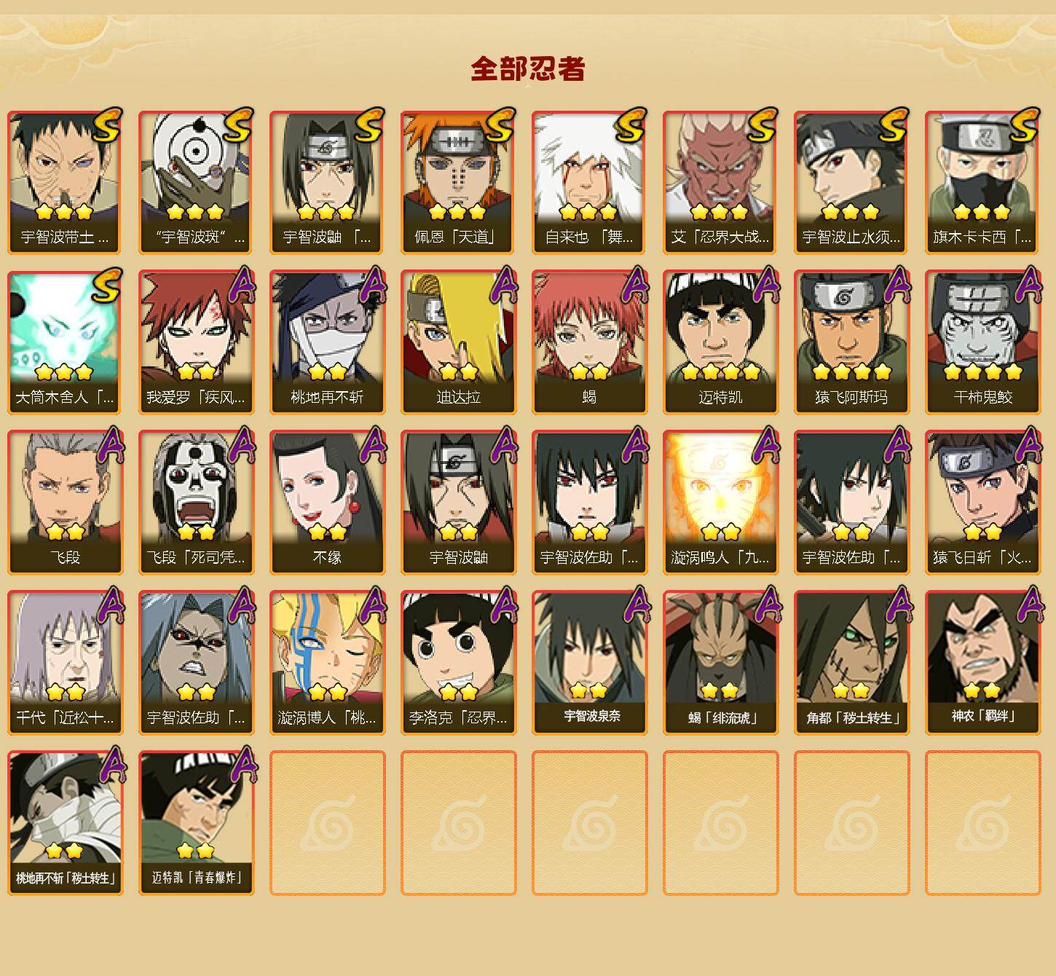Choose the 神农「羁绊」 ninja card
The image size is (1056, 976).
point(982,663)
